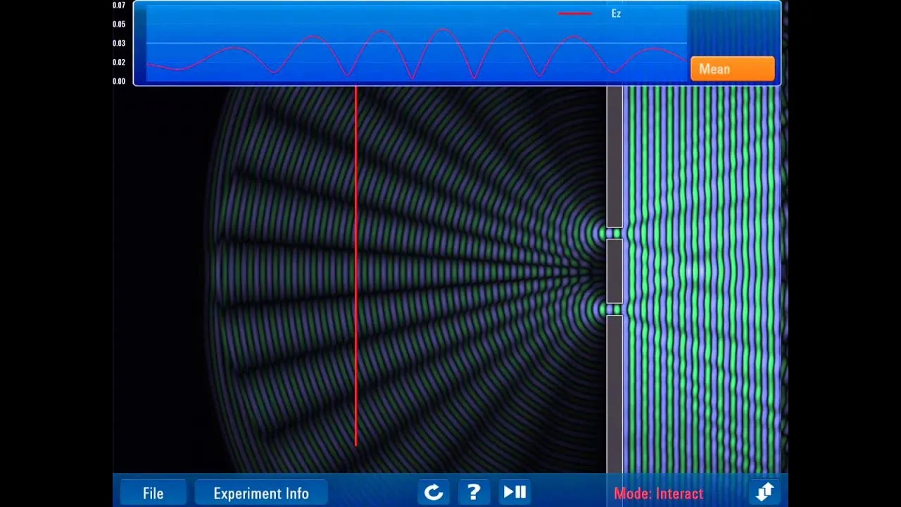
Task: Toggle the orange Mean button
Action: (732, 69)
